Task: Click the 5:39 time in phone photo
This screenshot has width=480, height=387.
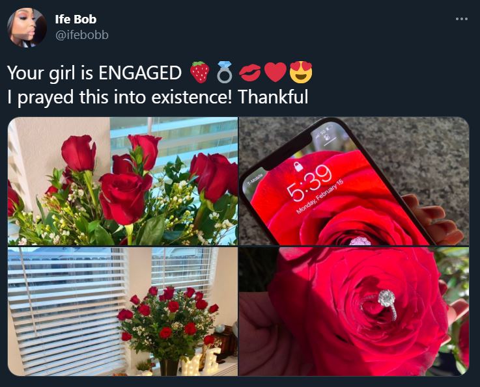Action: click(309, 183)
